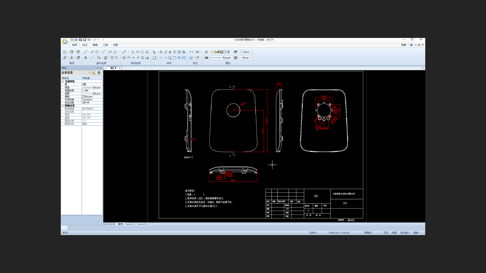Screen dimensions: 486x273
Task: Toggle 动态输入 dynamic input in status bar
Action: coord(405,233)
